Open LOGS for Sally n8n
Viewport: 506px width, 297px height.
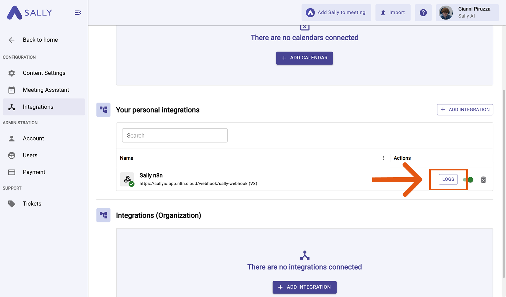coord(448,180)
